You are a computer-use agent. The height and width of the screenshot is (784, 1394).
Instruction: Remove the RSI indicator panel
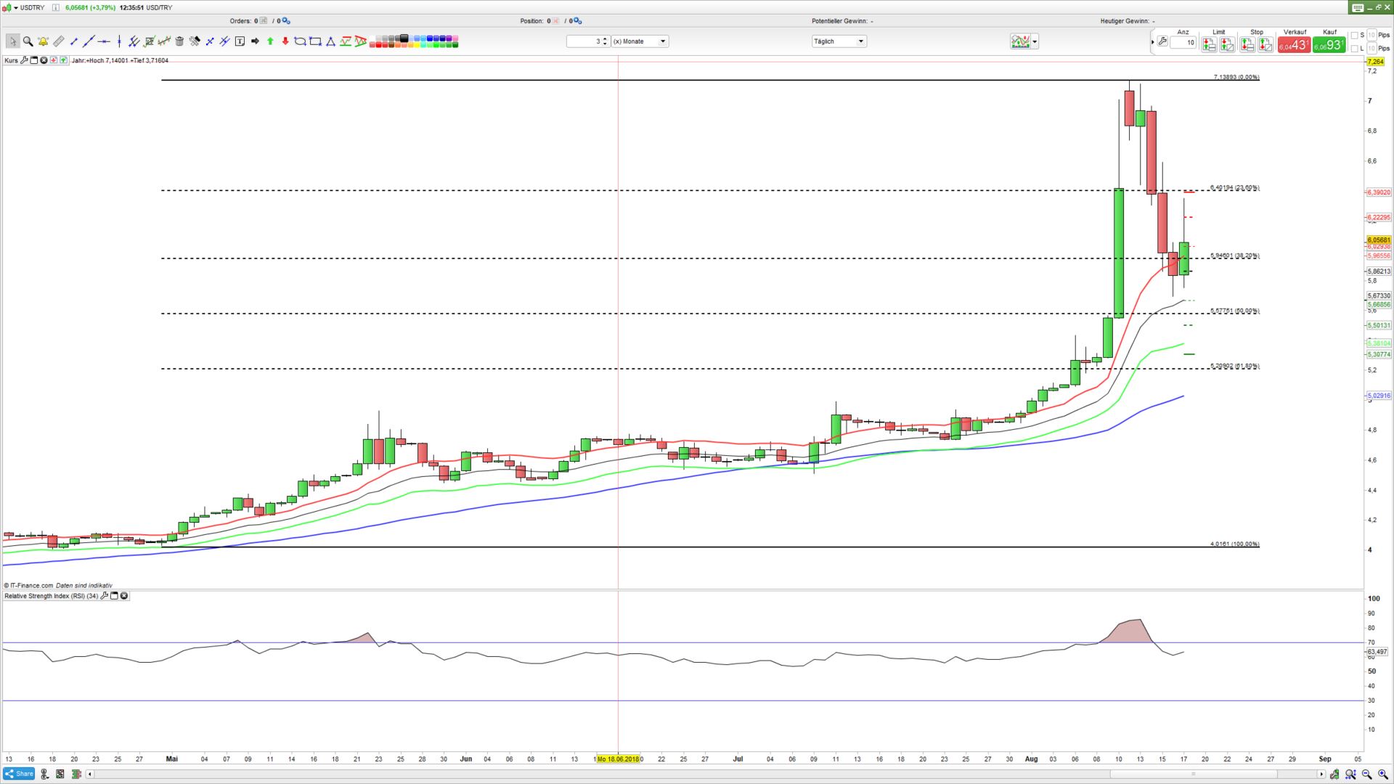click(x=124, y=596)
